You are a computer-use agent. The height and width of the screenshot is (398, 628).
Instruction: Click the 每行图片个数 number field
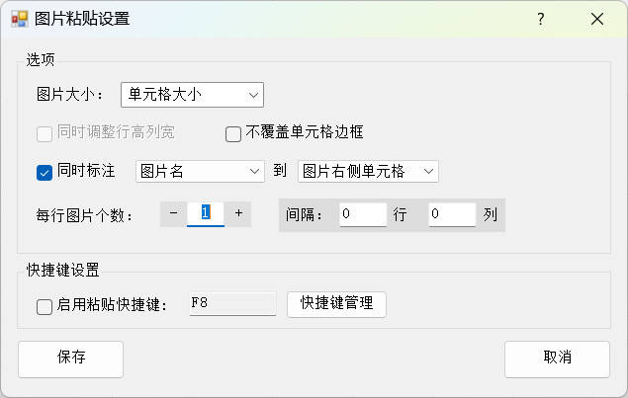pos(206,213)
